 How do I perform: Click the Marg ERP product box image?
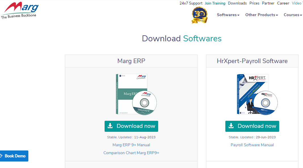click(x=136, y=94)
